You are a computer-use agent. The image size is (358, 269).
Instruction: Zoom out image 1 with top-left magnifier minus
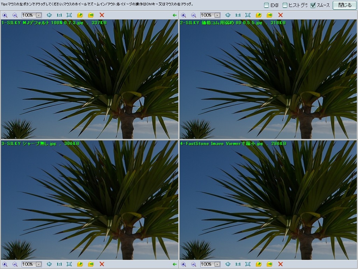click(15, 15)
